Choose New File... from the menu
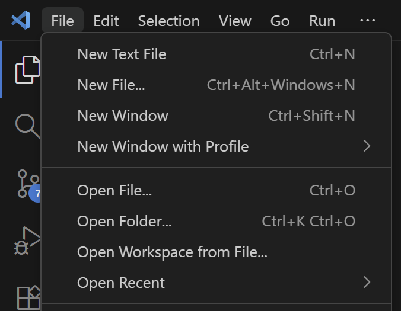 (111, 85)
